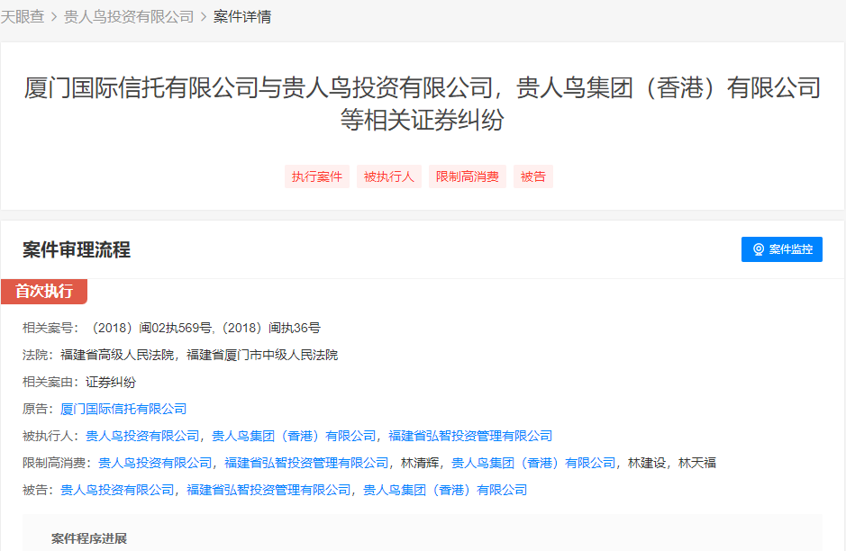Open 贵人鸟集团（香港）有限公司 in the 被执行人 row
This screenshot has width=846, height=551.
point(294,436)
